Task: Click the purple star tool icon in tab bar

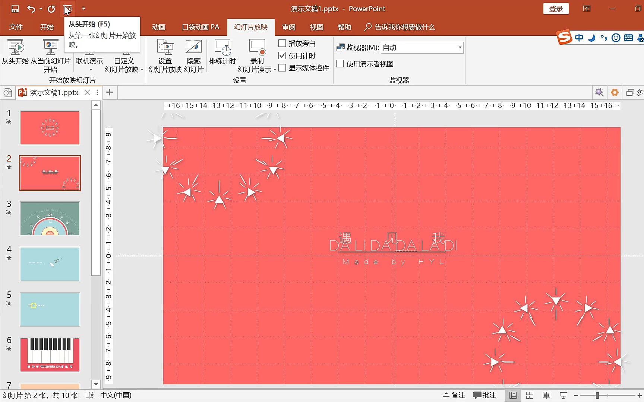Action: [x=599, y=92]
